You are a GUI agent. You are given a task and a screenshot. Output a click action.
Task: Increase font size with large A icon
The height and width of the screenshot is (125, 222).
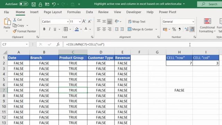84,22
